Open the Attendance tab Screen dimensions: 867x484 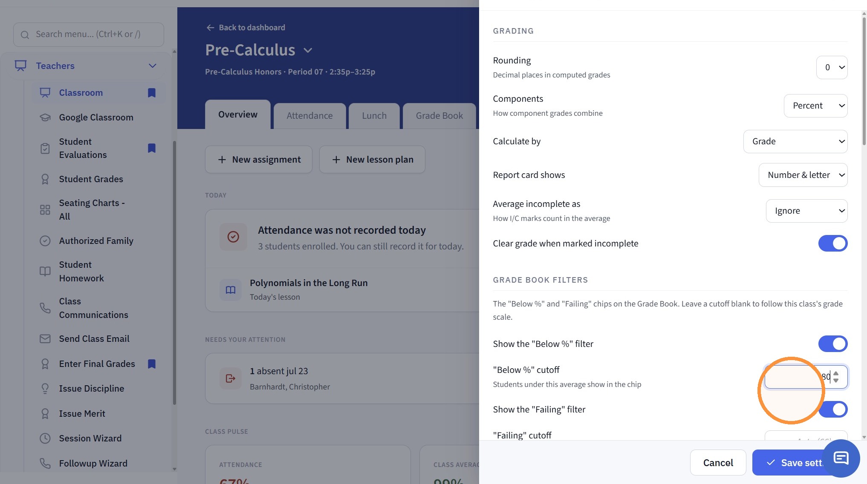309,116
